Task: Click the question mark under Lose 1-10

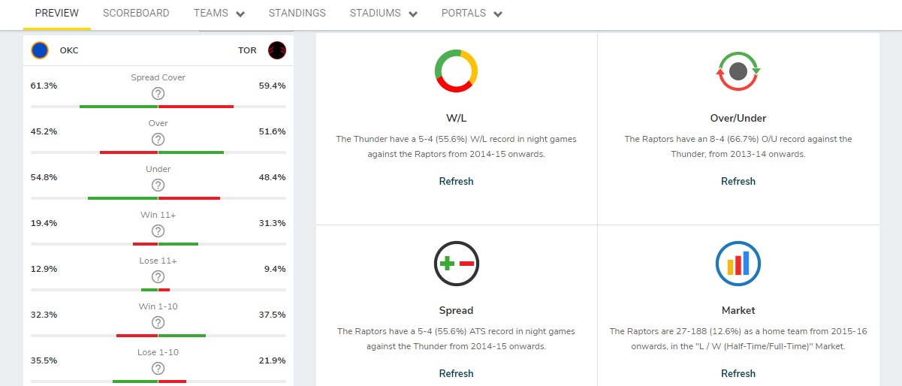Action: pos(158,368)
